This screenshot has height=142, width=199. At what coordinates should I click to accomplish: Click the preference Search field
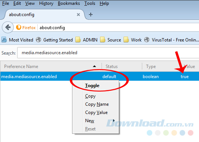[x=108, y=53]
